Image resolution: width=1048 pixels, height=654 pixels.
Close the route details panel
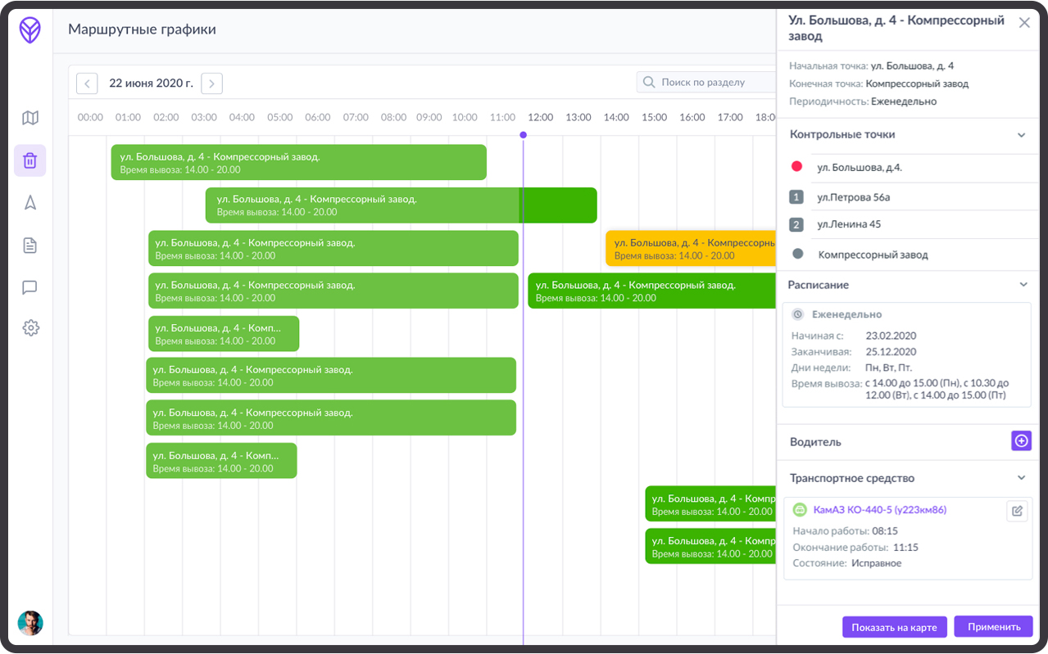(x=1024, y=23)
